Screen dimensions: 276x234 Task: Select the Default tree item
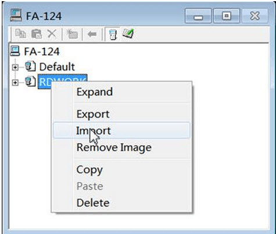(x=57, y=67)
